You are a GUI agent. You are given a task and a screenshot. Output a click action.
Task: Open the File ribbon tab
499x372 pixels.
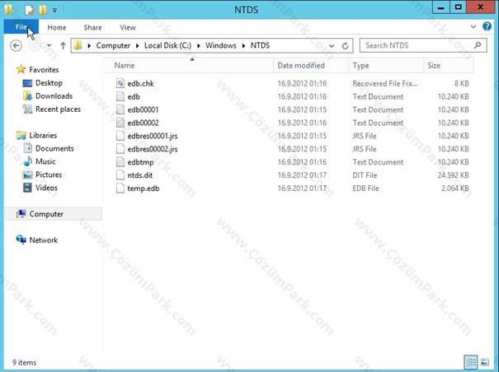click(x=21, y=27)
